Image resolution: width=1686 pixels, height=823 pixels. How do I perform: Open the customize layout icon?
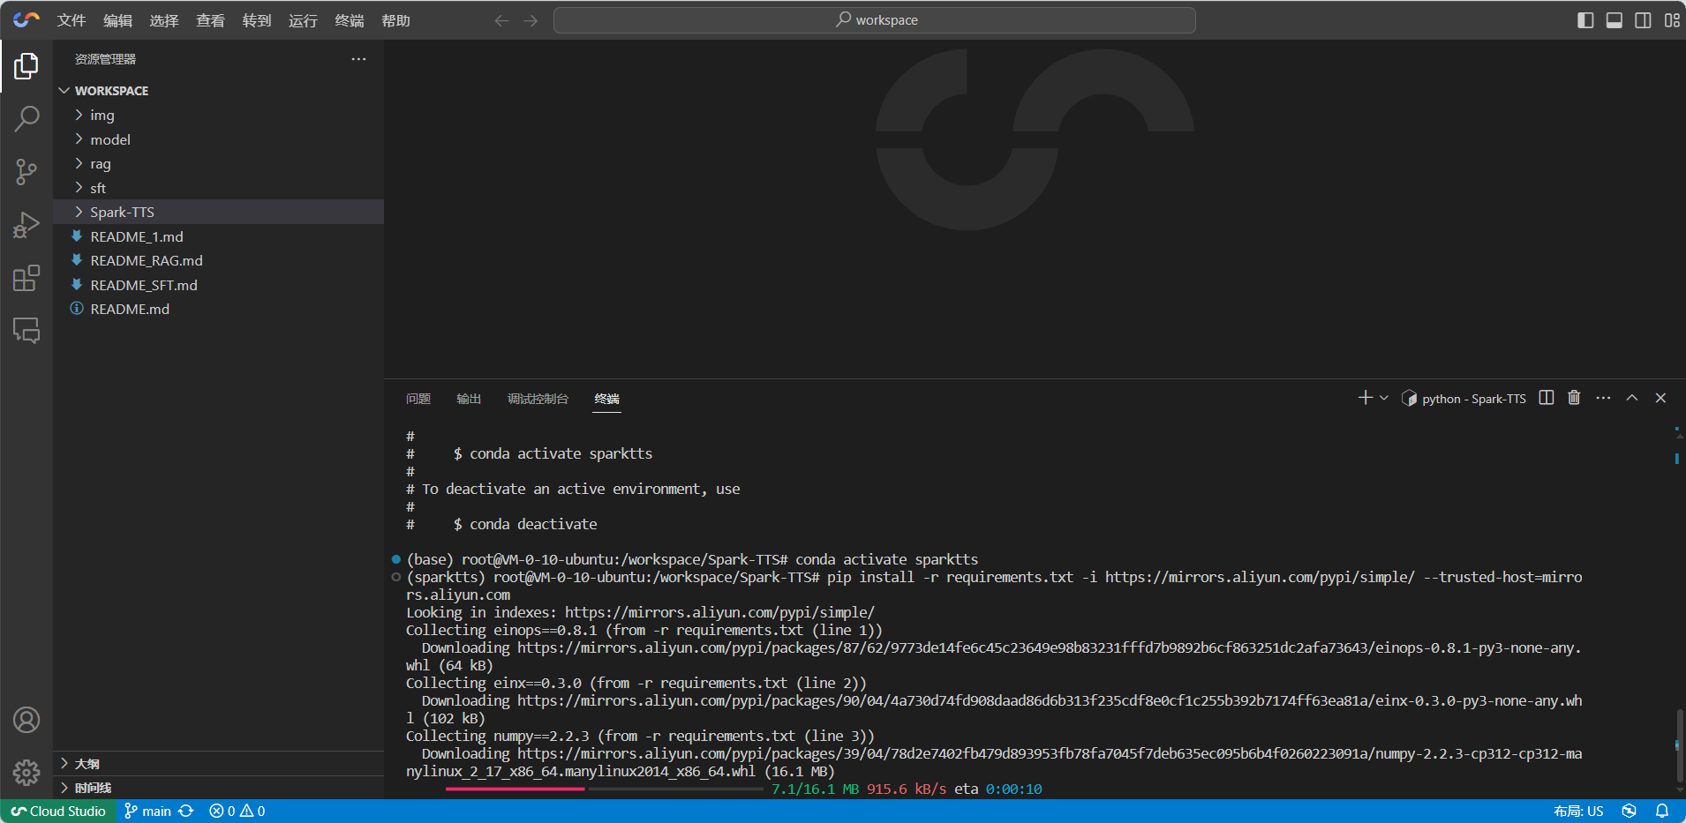[x=1672, y=20]
